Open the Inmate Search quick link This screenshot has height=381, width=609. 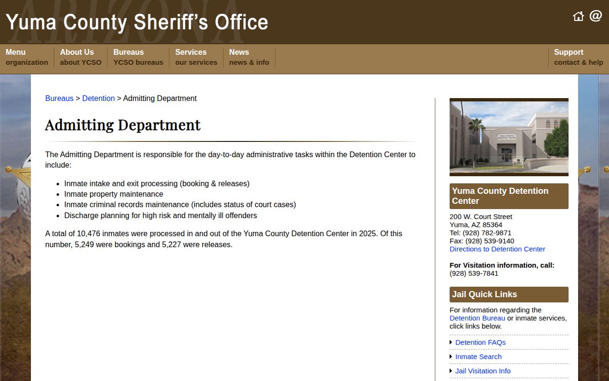click(x=478, y=357)
